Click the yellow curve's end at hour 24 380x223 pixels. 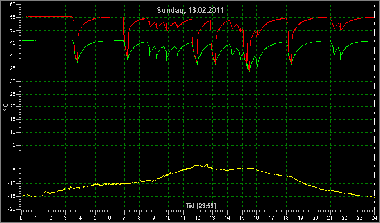click(x=374, y=197)
